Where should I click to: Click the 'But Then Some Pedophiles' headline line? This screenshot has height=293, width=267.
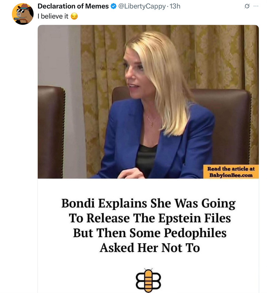(150, 233)
